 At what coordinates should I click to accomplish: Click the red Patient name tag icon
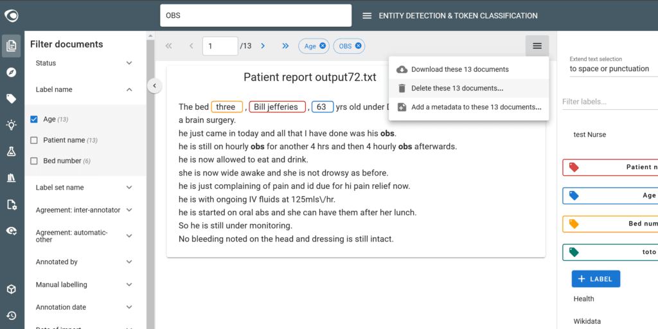[574, 168]
